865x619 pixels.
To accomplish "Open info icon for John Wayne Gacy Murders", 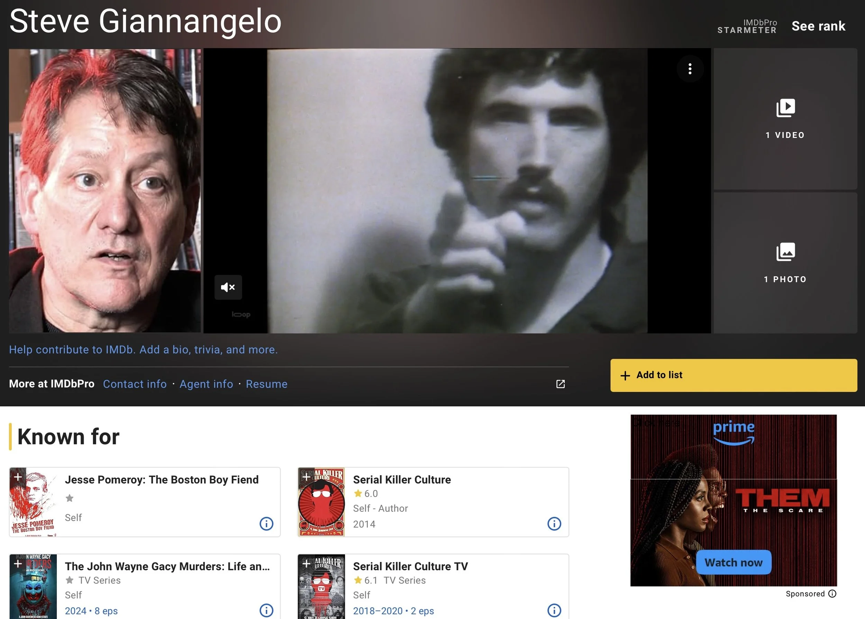I will pos(266,610).
